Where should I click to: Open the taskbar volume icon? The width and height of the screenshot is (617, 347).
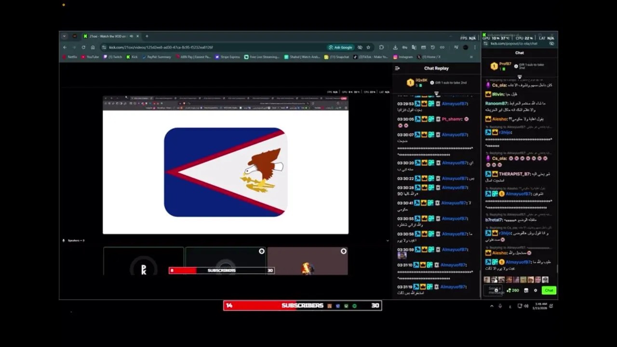pyautogui.click(x=526, y=306)
